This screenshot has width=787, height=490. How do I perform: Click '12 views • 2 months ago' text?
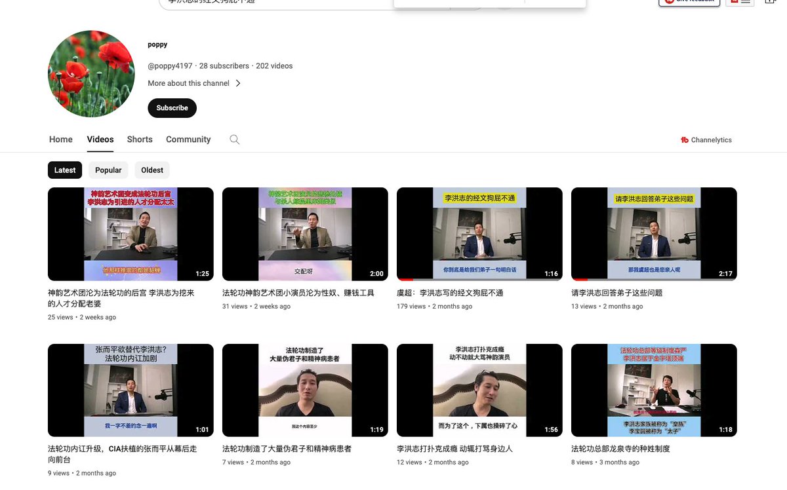pos(433,462)
